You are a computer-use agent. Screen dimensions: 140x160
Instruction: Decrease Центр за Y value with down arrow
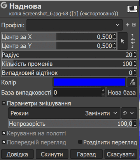114,48
